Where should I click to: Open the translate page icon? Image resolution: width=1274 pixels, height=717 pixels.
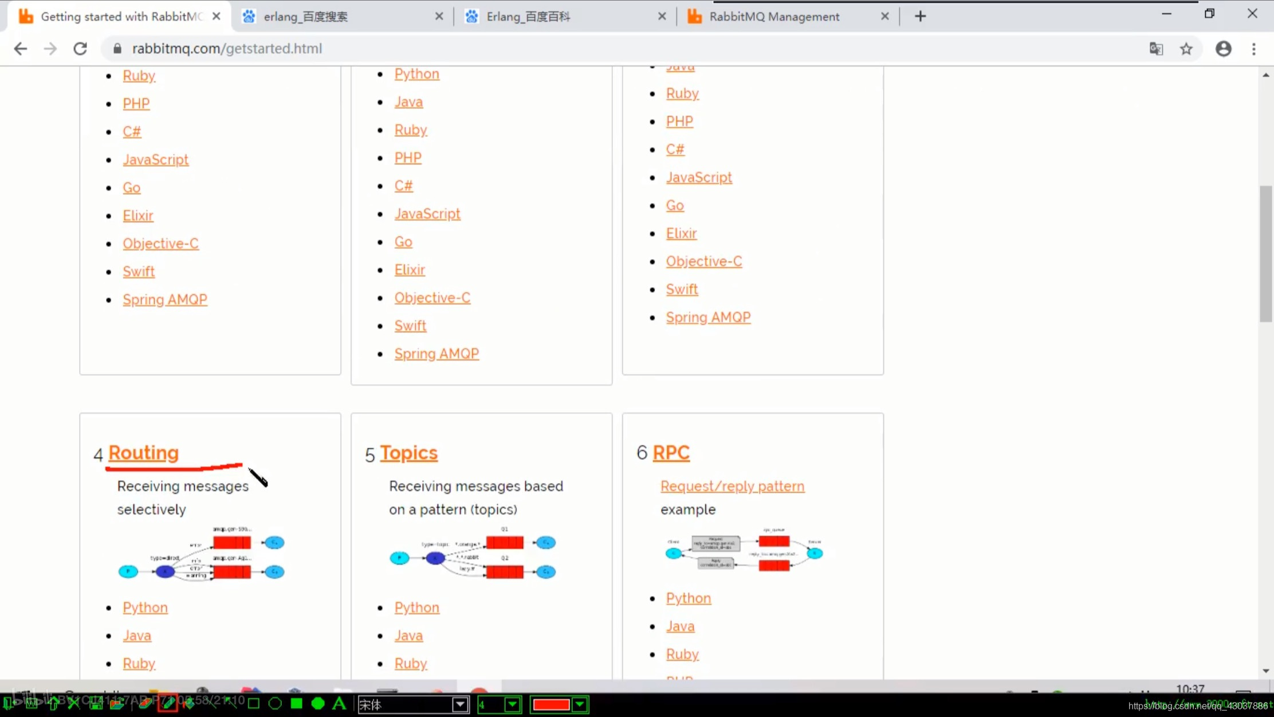tap(1156, 49)
